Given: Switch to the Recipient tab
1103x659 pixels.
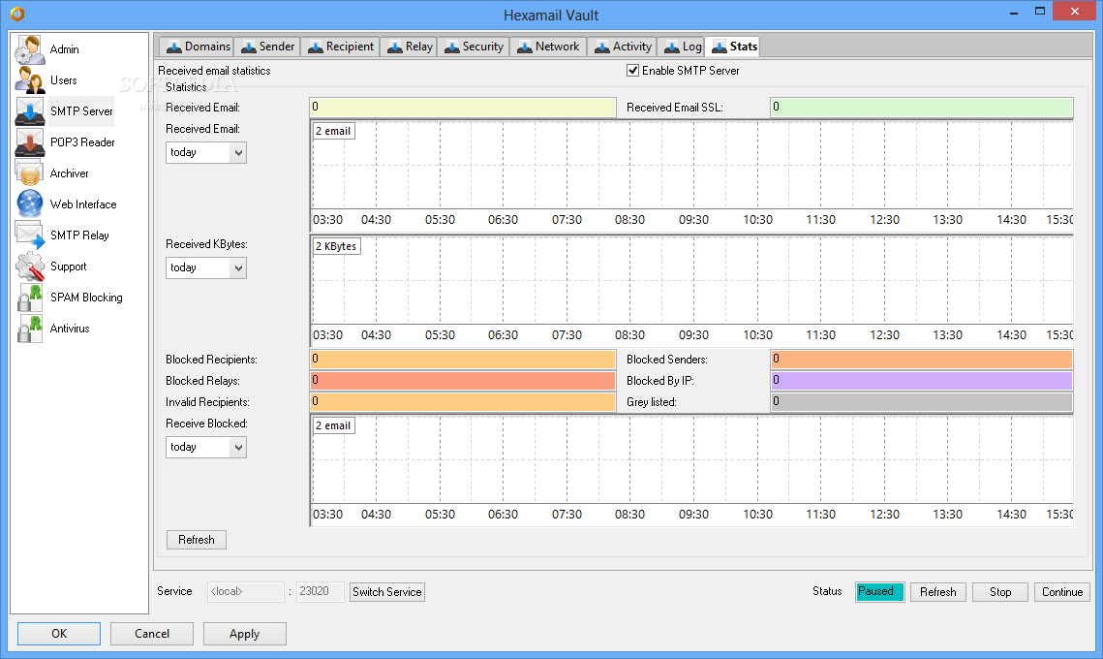Looking at the screenshot, I should click(x=341, y=47).
